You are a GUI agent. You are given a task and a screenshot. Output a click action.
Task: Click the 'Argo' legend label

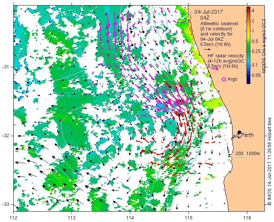(x=232, y=79)
